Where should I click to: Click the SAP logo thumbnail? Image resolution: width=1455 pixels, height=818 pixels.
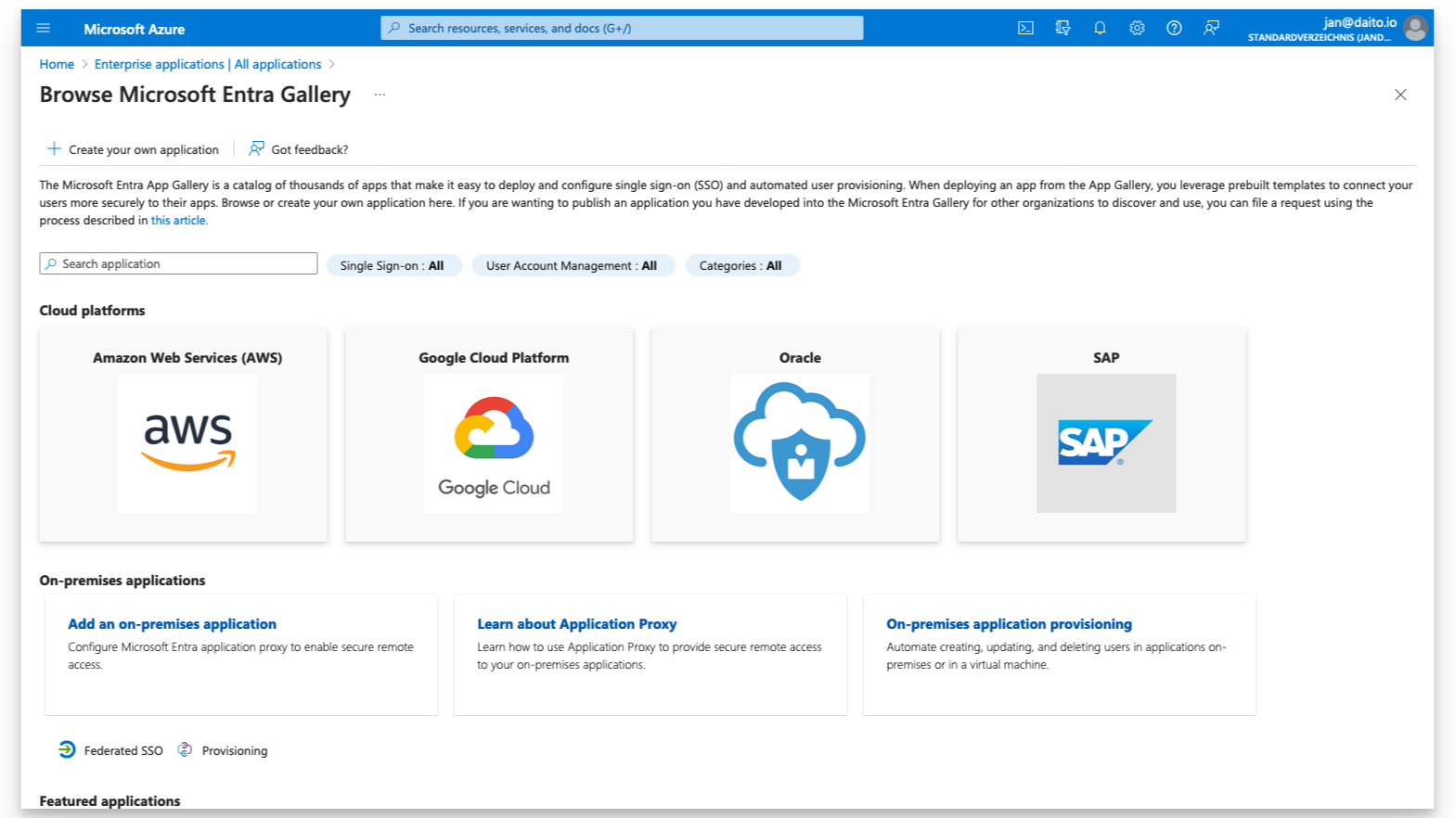[x=1106, y=443]
